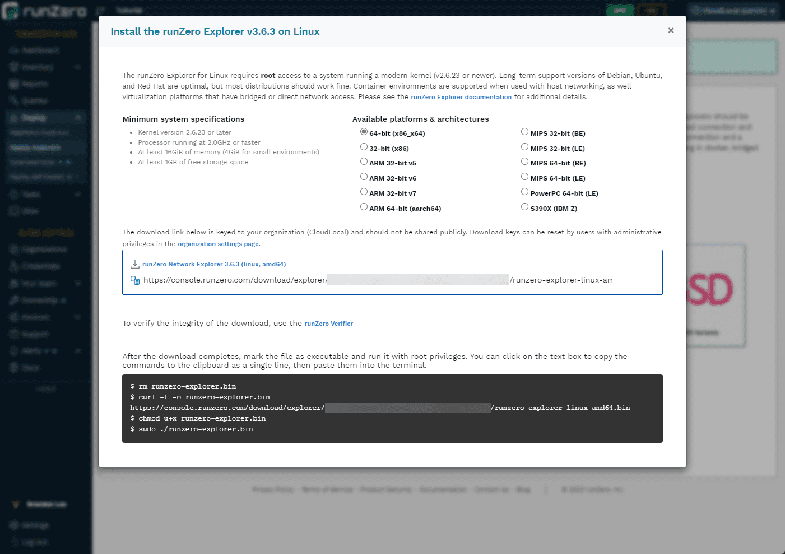Select PowerPC 64-bit (LE) architecture
The height and width of the screenshot is (554, 785).
pos(524,192)
